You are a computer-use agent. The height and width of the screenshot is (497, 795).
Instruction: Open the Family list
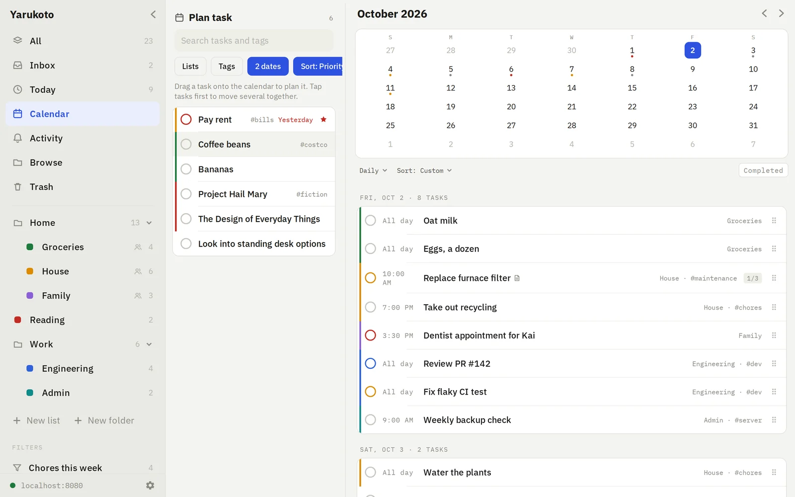82,296
